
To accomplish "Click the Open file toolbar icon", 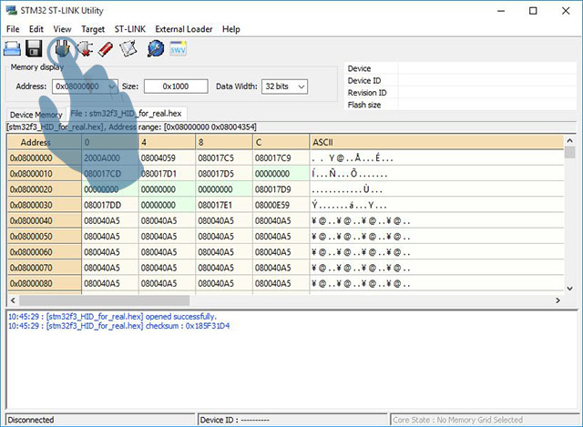I will coord(13,48).
